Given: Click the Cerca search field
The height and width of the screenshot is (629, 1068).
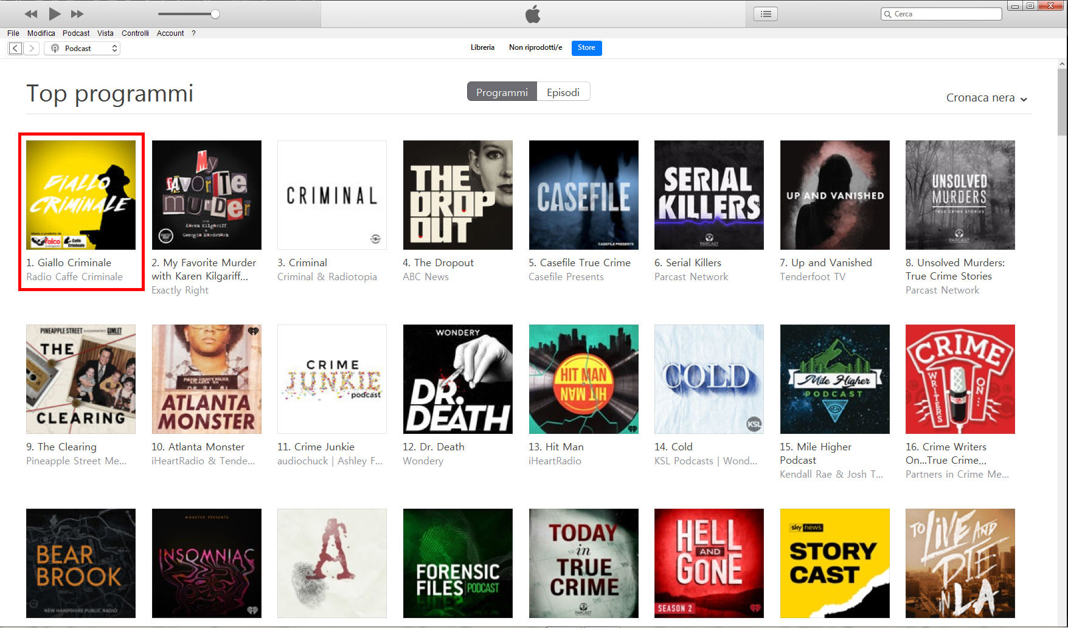Looking at the screenshot, I should [x=941, y=14].
